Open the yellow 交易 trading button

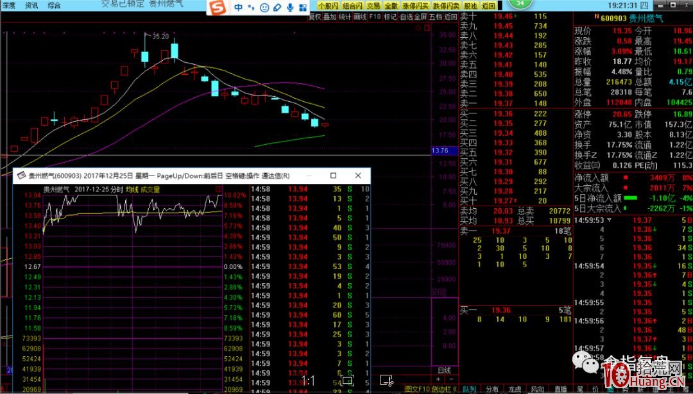[x=373, y=6]
